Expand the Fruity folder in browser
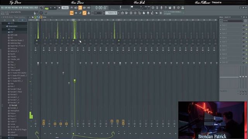This screenshot has height=139, width=248. 12,29
